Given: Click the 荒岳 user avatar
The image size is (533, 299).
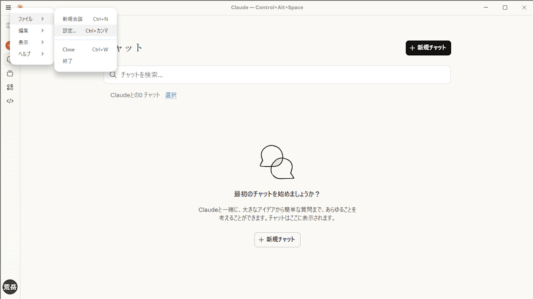Looking at the screenshot, I should (10, 287).
